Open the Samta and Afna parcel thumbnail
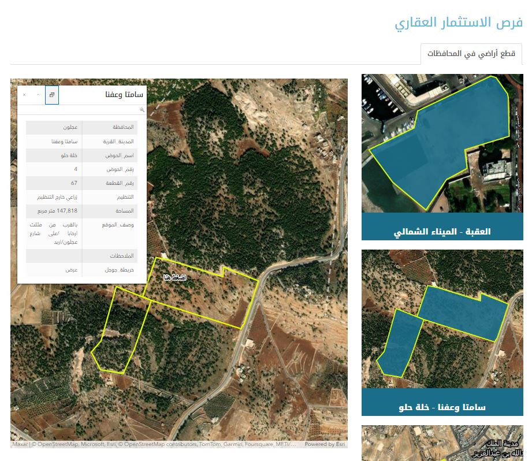 pyautogui.click(x=442, y=319)
